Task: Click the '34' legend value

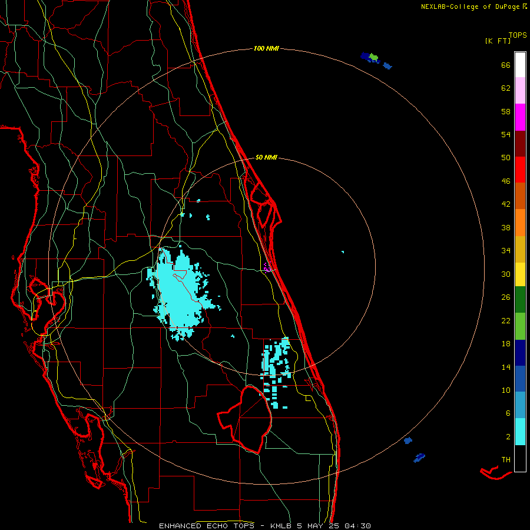Action: [x=506, y=251]
